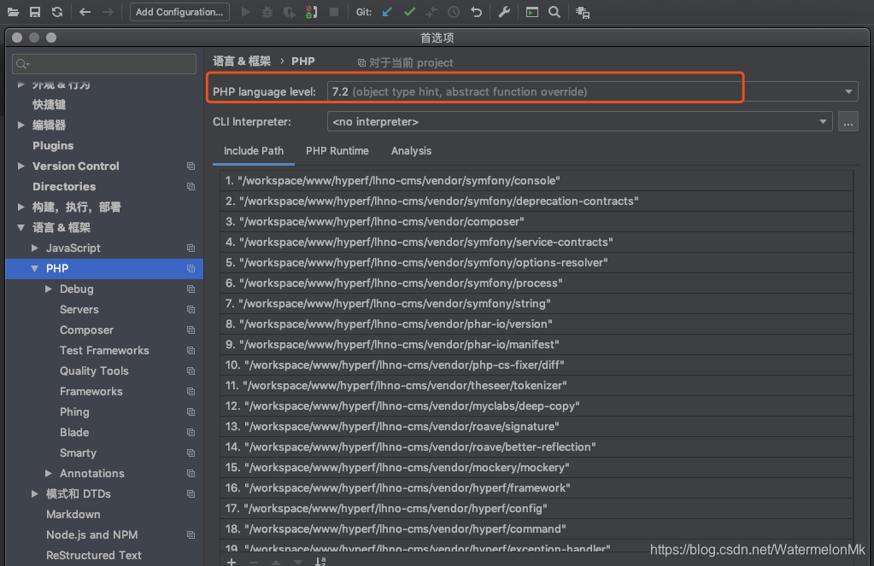The image size is (874, 566).
Task: Open the PHP language level dropdown
Action: [x=593, y=91]
